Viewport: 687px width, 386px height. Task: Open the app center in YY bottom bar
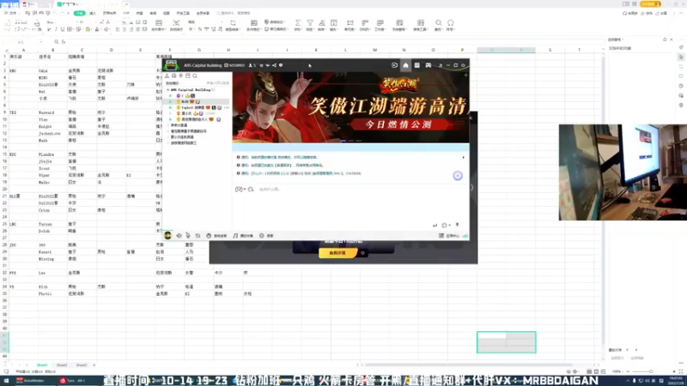pyautogui.click(x=449, y=236)
